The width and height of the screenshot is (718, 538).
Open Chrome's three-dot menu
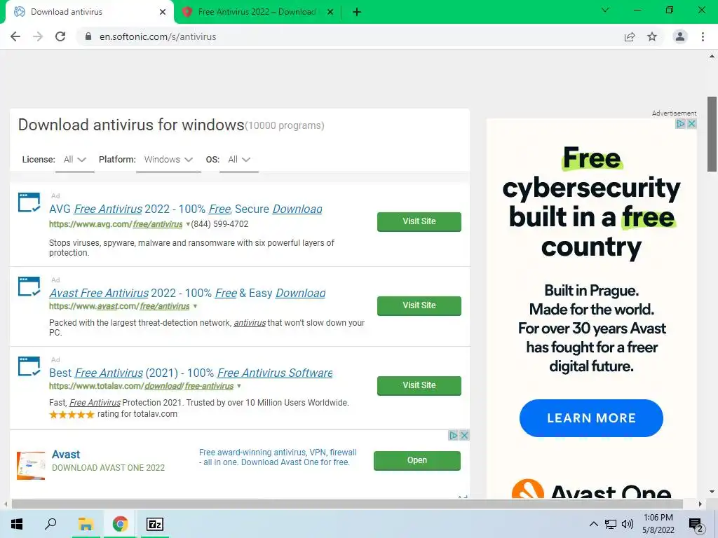(x=703, y=36)
